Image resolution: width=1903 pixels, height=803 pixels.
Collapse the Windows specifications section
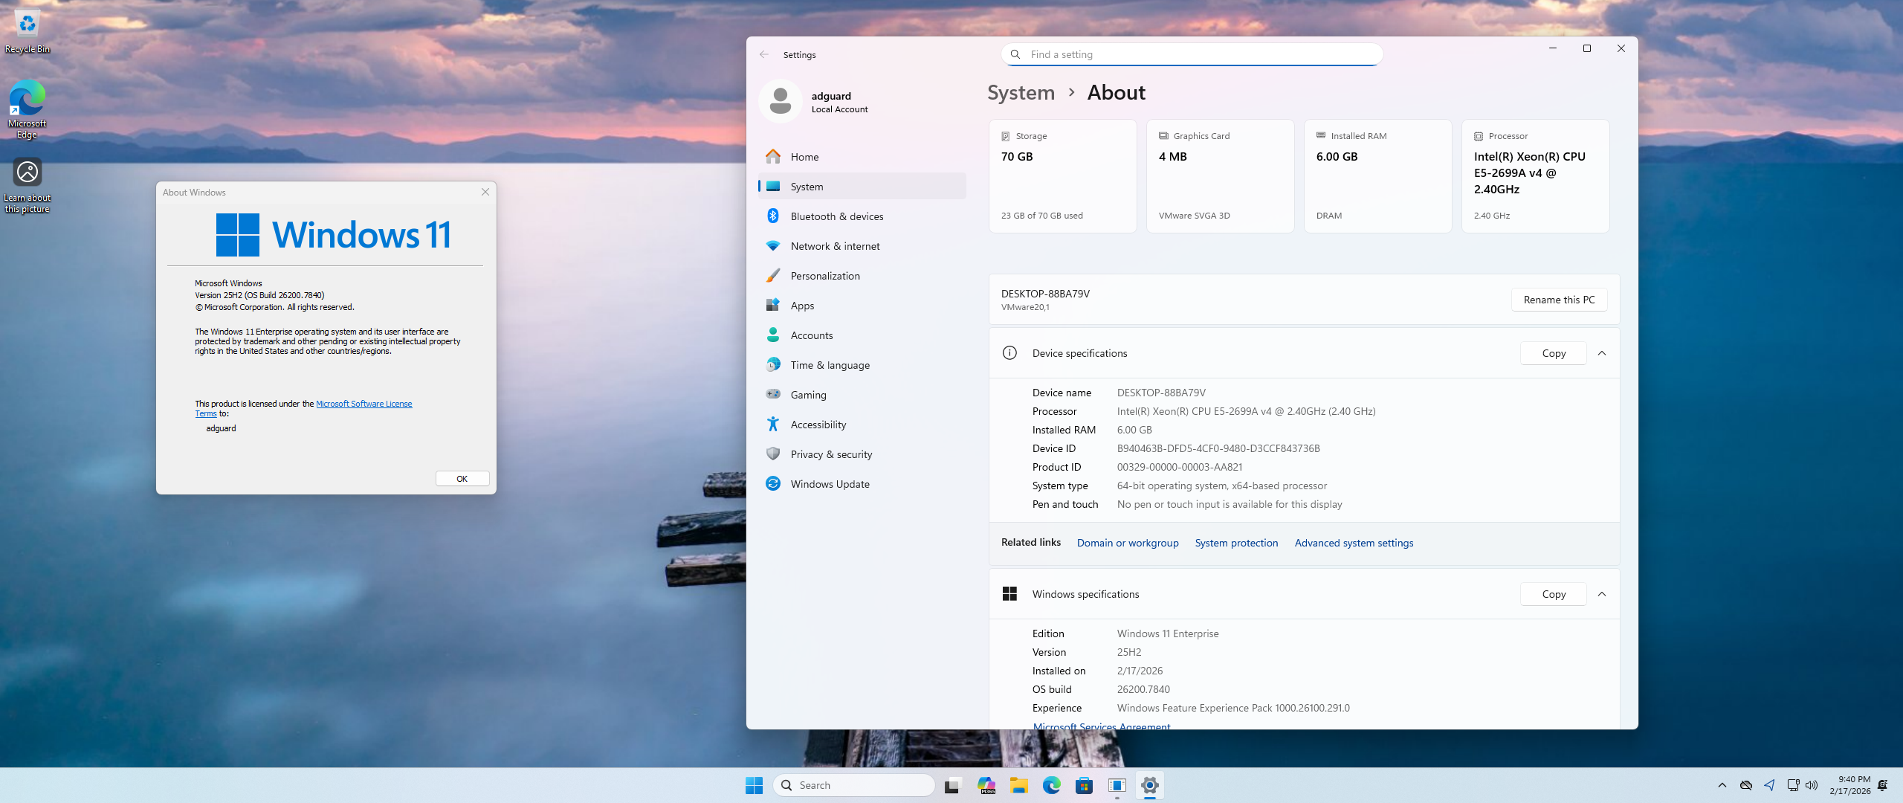coord(1602,594)
